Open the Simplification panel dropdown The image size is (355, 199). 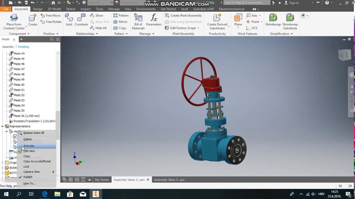tap(292, 34)
